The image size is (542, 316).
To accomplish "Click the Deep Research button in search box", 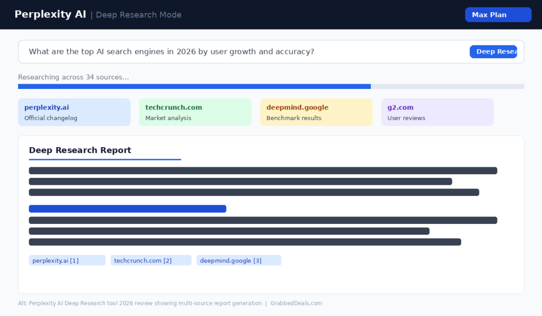I will [x=493, y=51].
